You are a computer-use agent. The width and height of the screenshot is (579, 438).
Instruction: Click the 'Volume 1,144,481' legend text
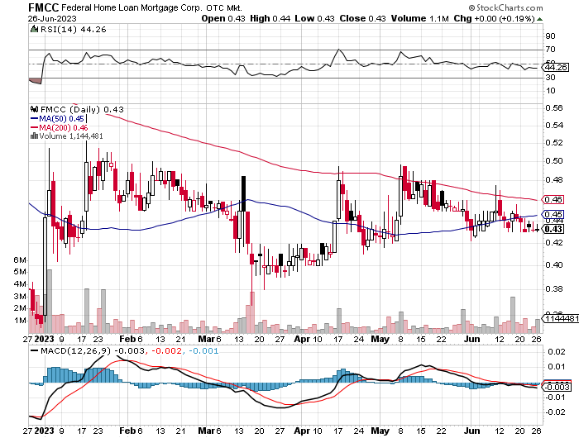coord(71,136)
